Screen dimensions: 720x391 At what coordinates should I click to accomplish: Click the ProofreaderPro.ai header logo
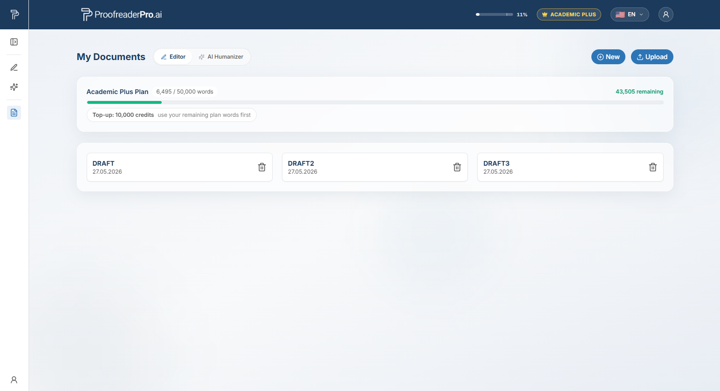[x=122, y=14]
